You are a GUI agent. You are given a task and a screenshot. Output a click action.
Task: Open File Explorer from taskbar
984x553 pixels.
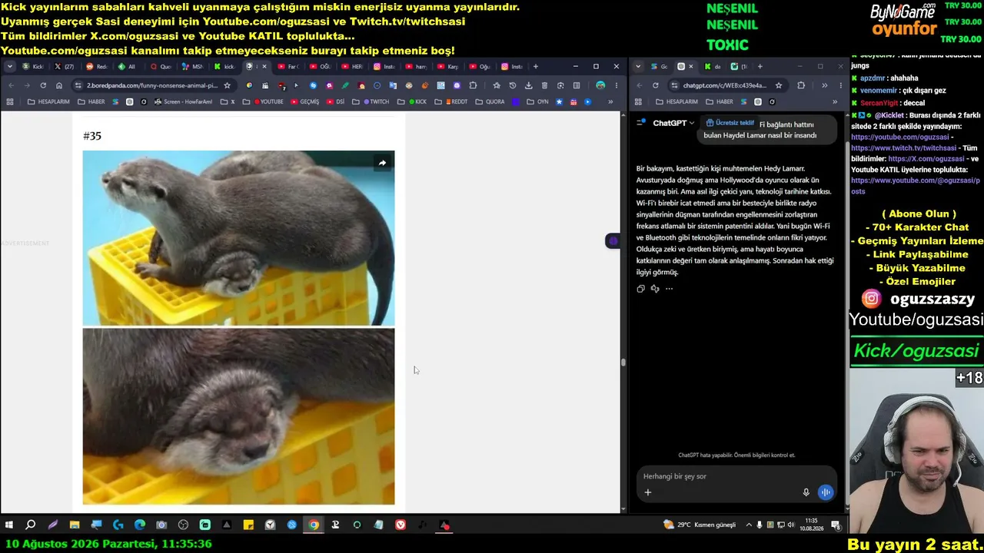[x=75, y=525]
